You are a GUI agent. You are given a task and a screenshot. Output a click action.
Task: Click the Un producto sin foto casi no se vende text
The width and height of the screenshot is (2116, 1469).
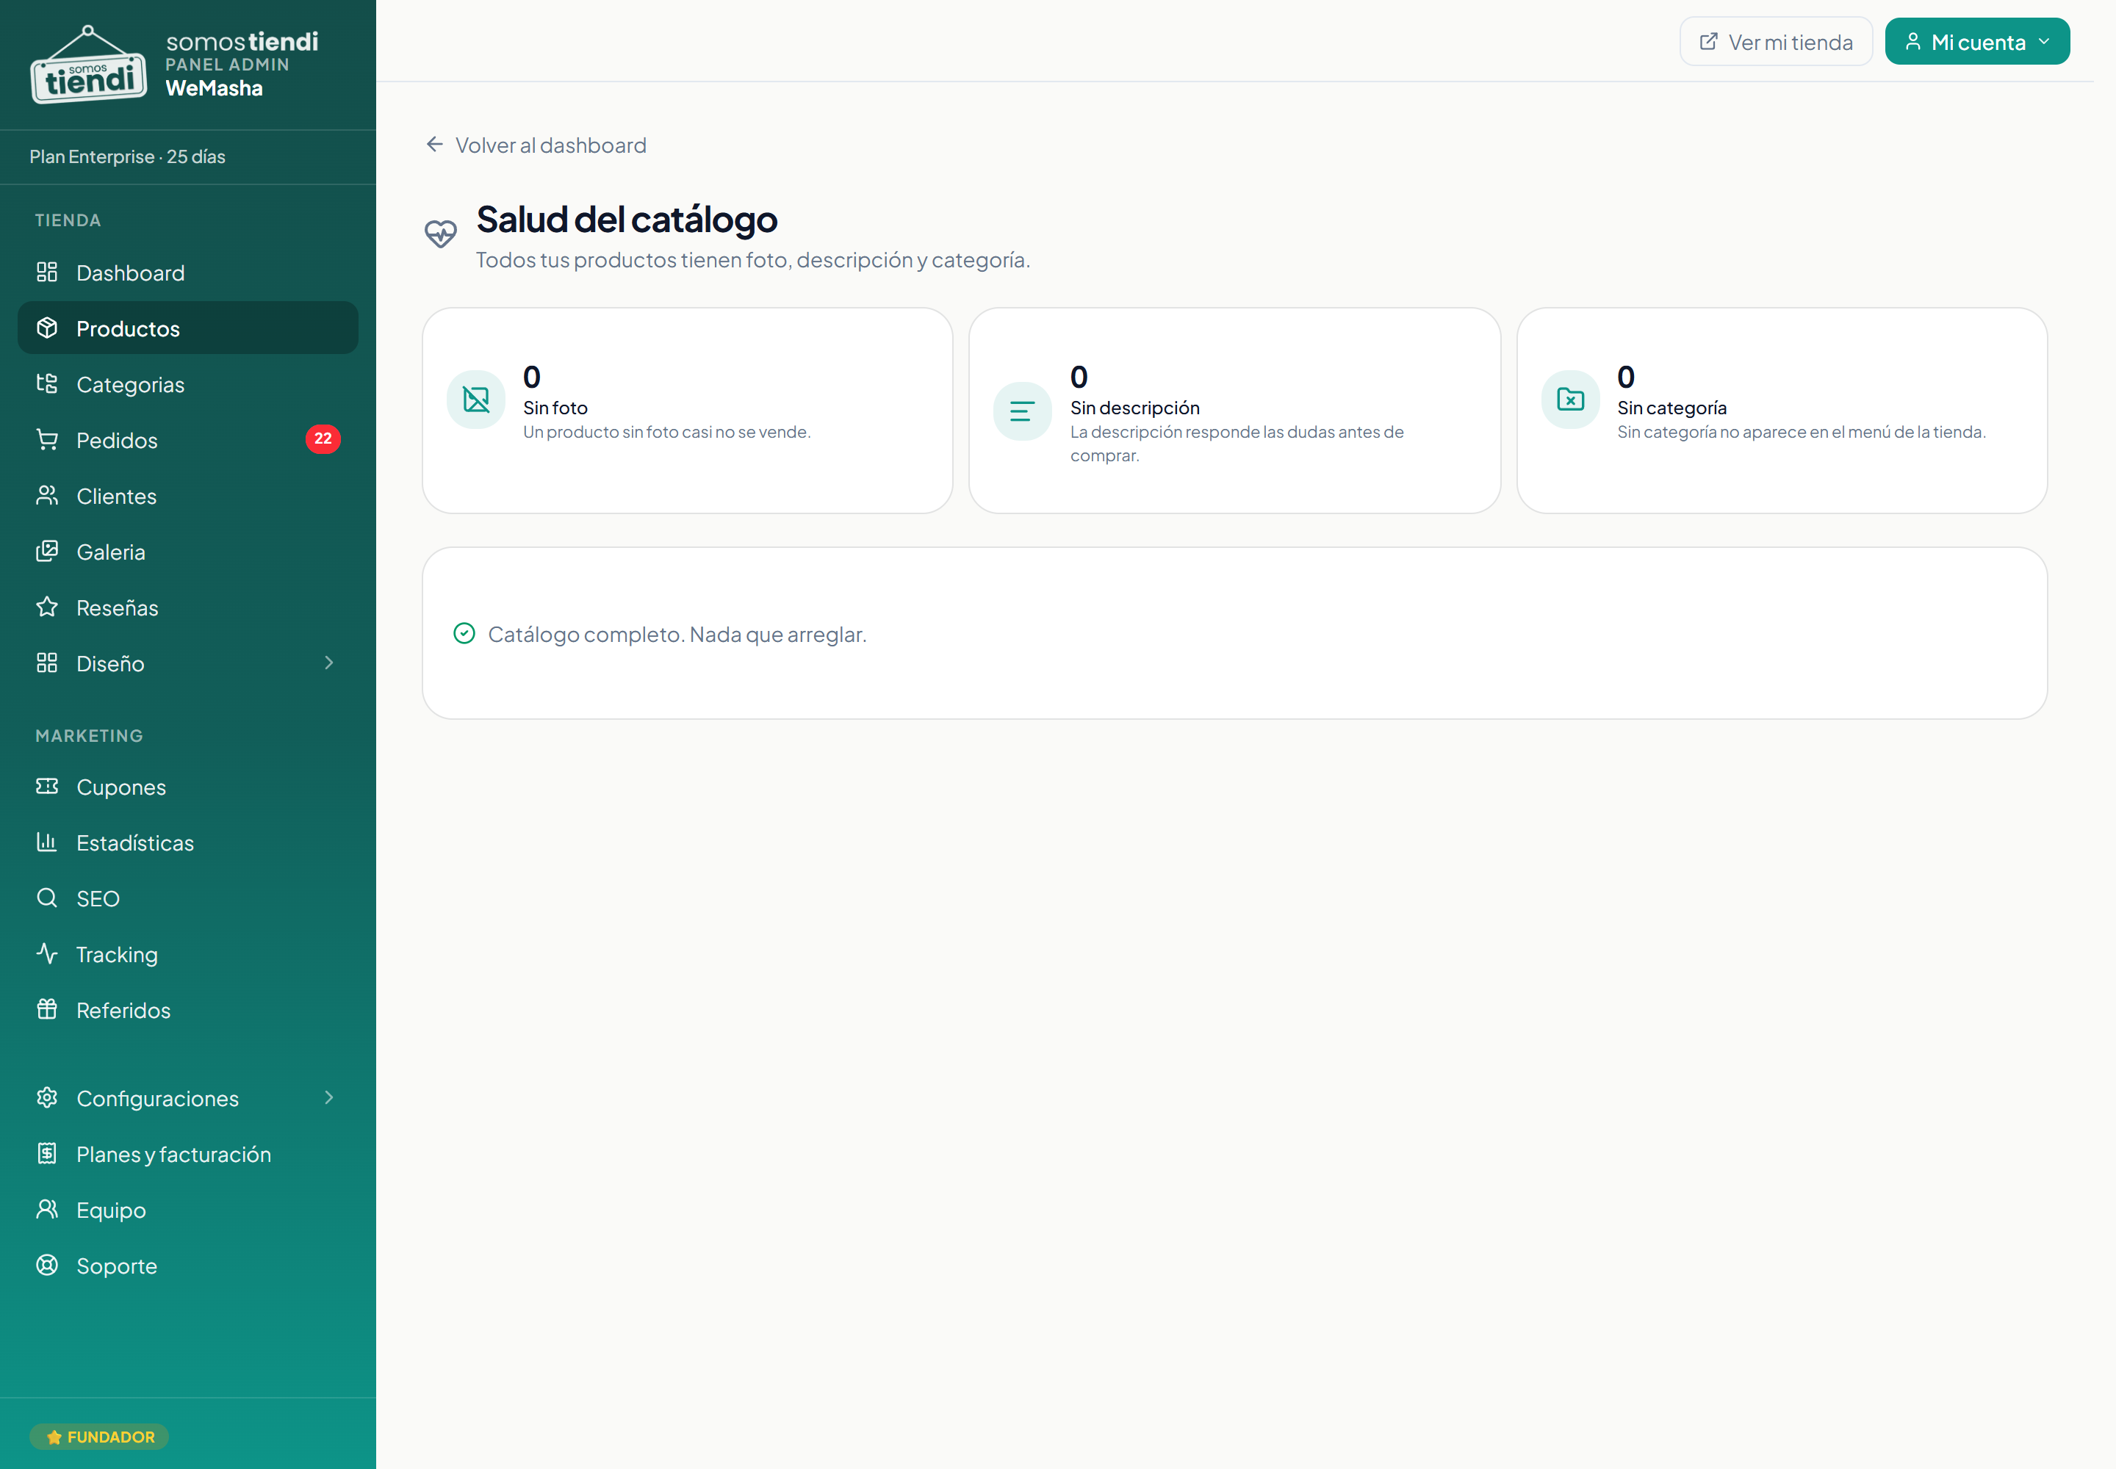[666, 432]
